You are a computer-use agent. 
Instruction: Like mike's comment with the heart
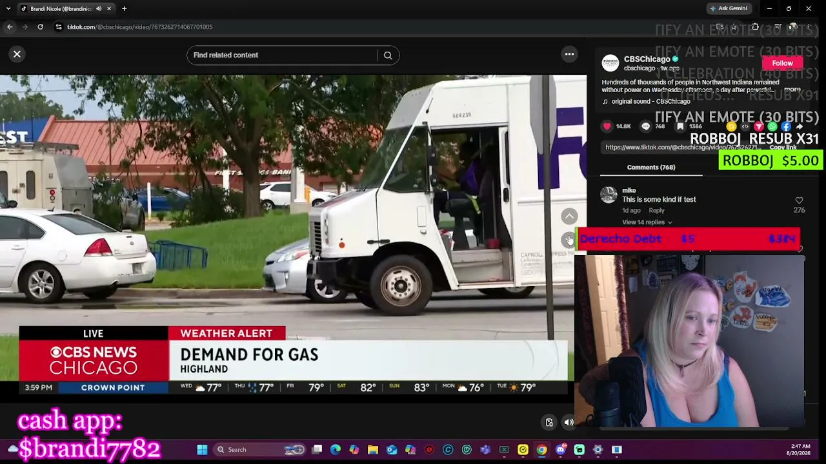(799, 201)
